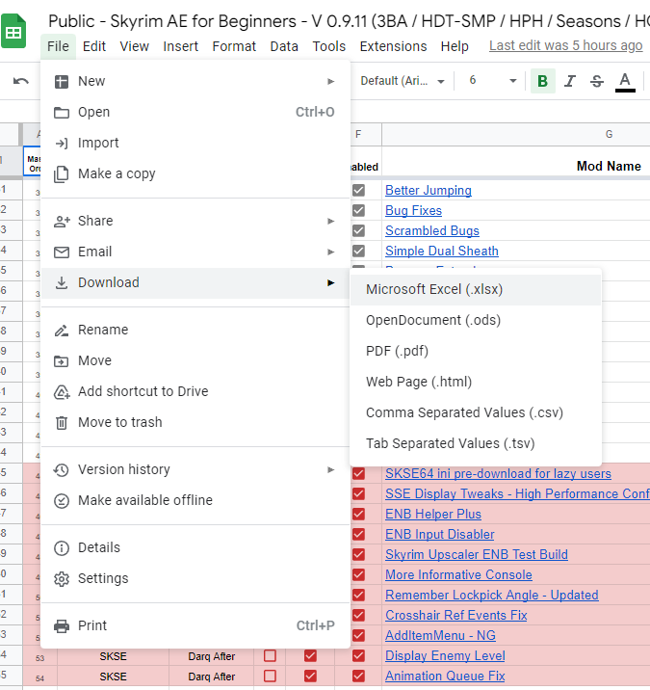Click the Make available offline icon

tap(61, 501)
